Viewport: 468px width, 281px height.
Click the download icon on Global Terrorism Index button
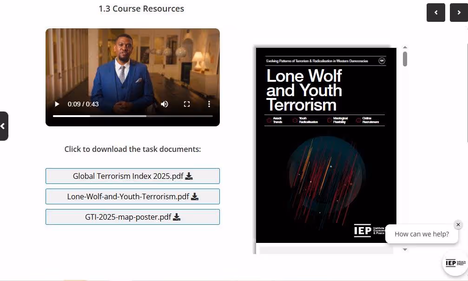point(189,176)
